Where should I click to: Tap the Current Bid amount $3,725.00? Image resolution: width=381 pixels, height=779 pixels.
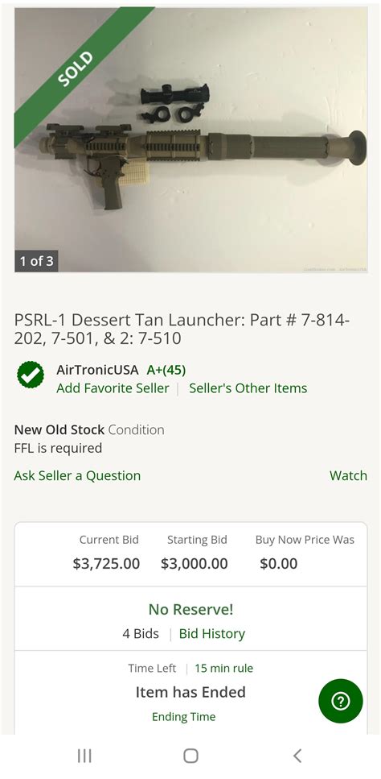tap(107, 563)
